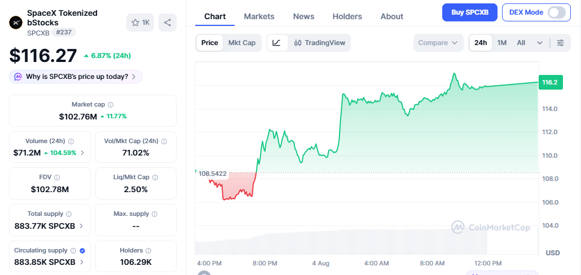Image resolution: width=581 pixels, height=275 pixels.
Task: Click the Total supply info icon
Action: pyautogui.click(x=69, y=214)
